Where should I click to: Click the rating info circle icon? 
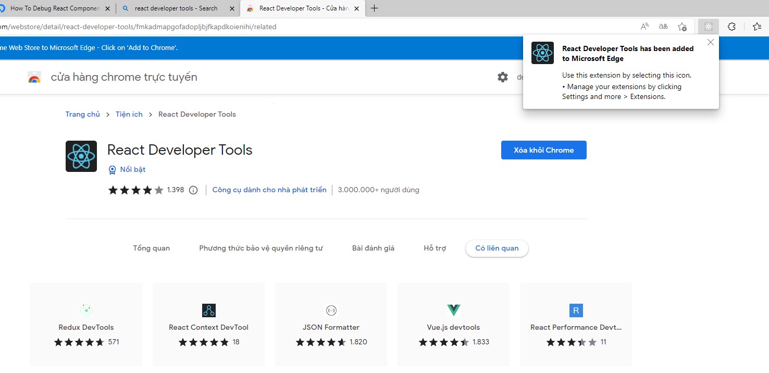(x=193, y=190)
